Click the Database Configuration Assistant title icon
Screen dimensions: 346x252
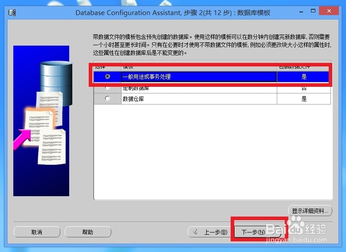[12, 12]
